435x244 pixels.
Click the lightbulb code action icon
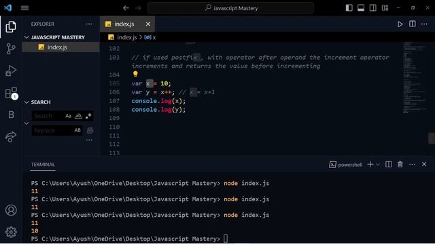point(135,74)
